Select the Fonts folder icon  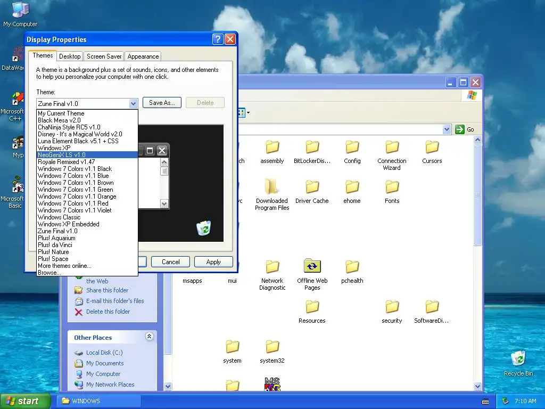pyautogui.click(x=392, y=192)
